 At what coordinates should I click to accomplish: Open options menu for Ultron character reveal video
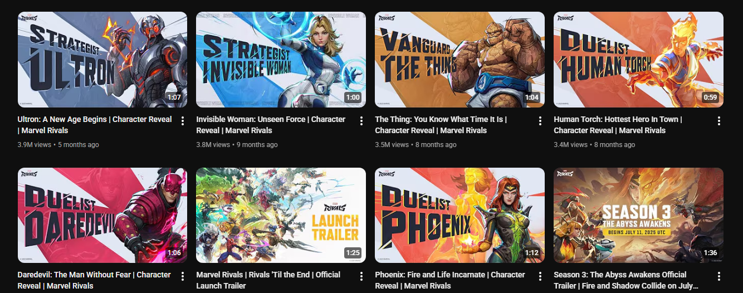[x=183, y=121]
